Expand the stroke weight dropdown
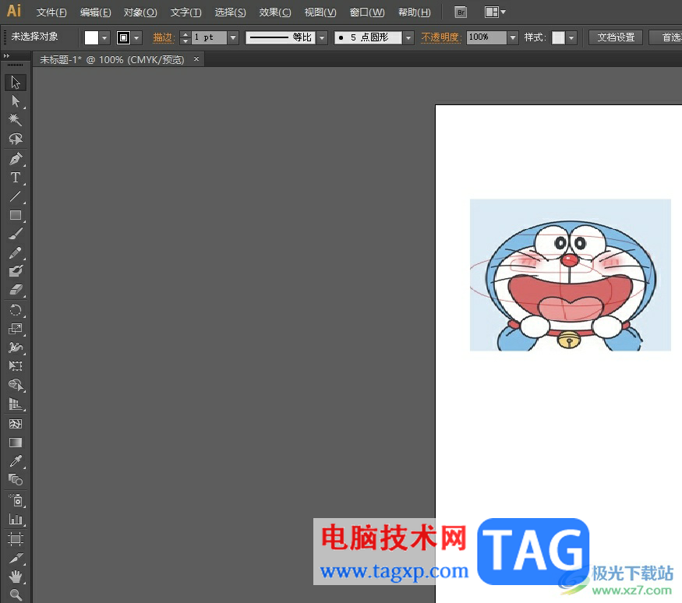Screen dimensions: 682x603 click(233, 38)
